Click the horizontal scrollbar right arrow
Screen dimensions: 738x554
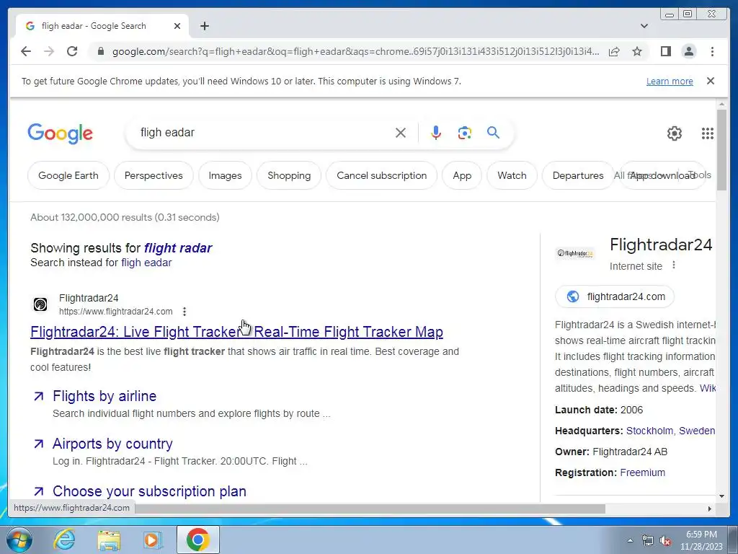click(710, 509)
